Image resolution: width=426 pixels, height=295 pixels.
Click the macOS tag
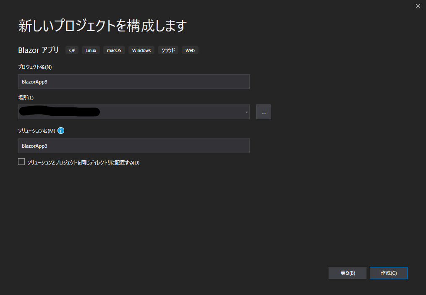click(114, 50)
